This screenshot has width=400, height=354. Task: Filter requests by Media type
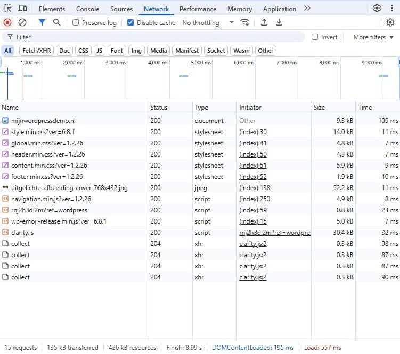(x=158, y=51)
